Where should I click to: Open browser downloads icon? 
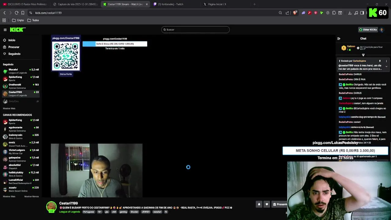pyautogui.click(x=350, y=13)
